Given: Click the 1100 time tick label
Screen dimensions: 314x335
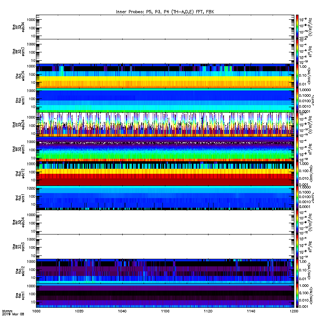Looking at the screenshot, I should point(165,311).
